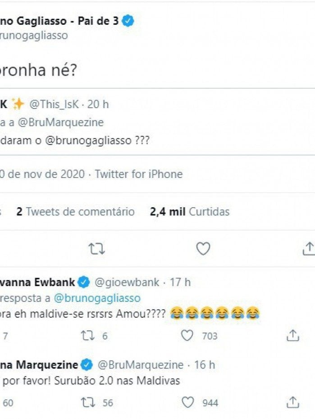Click Giovanna Ewbank's verified badge
Image resolution: width=315 pixels, height=419 pixels.
[x=83, y=282]
